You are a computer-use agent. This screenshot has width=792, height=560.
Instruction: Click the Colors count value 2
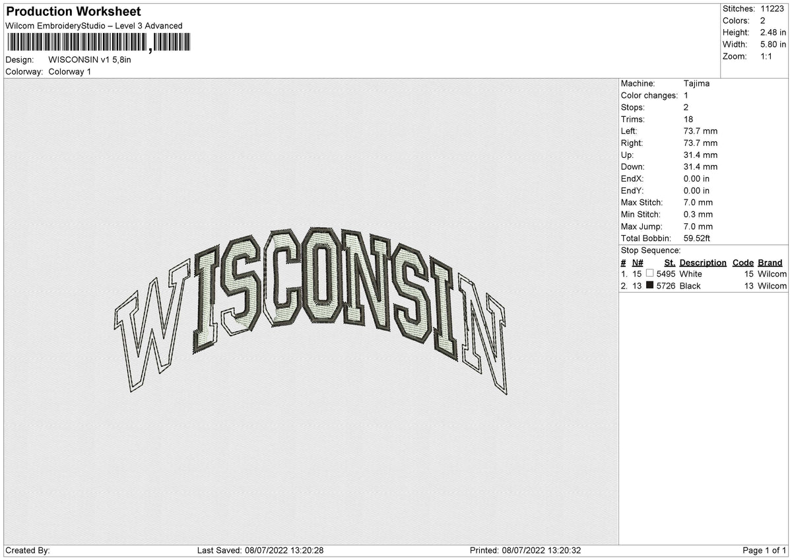763,20
